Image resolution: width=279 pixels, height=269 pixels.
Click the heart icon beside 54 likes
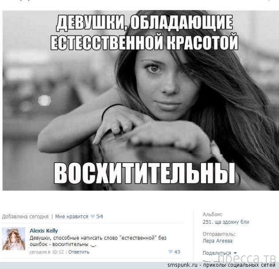93,216
